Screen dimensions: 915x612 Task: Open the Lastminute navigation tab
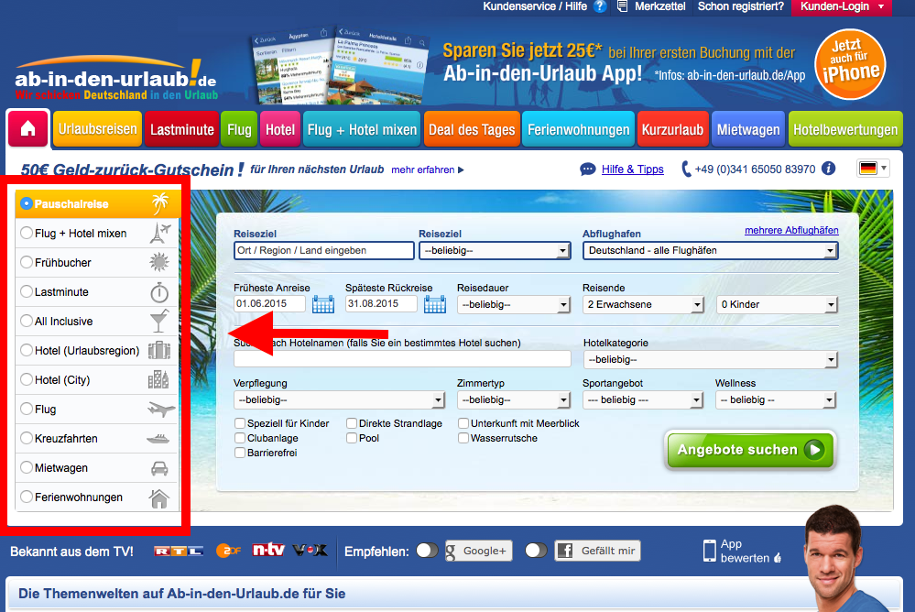pyautogui.click(x=182, y=128)
